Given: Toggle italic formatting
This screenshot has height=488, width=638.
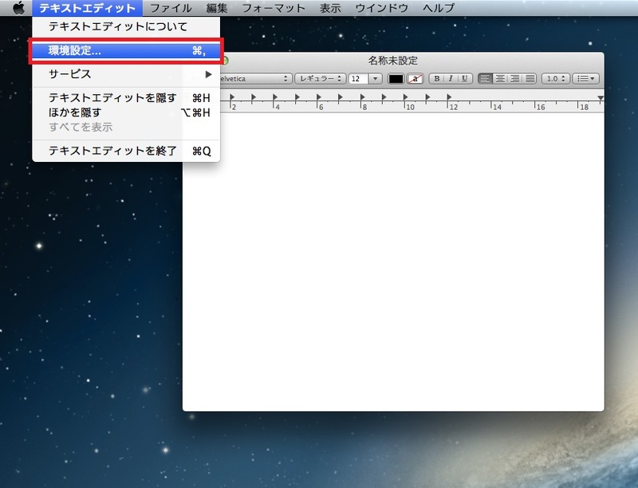Looking at the screenshot, I should point(451,78).
